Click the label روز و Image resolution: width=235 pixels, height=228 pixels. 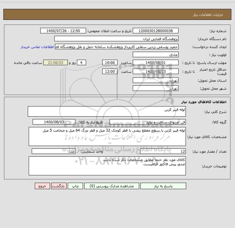coord(72,63)
